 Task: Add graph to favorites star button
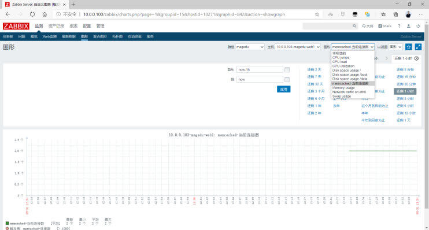point(409,47)
